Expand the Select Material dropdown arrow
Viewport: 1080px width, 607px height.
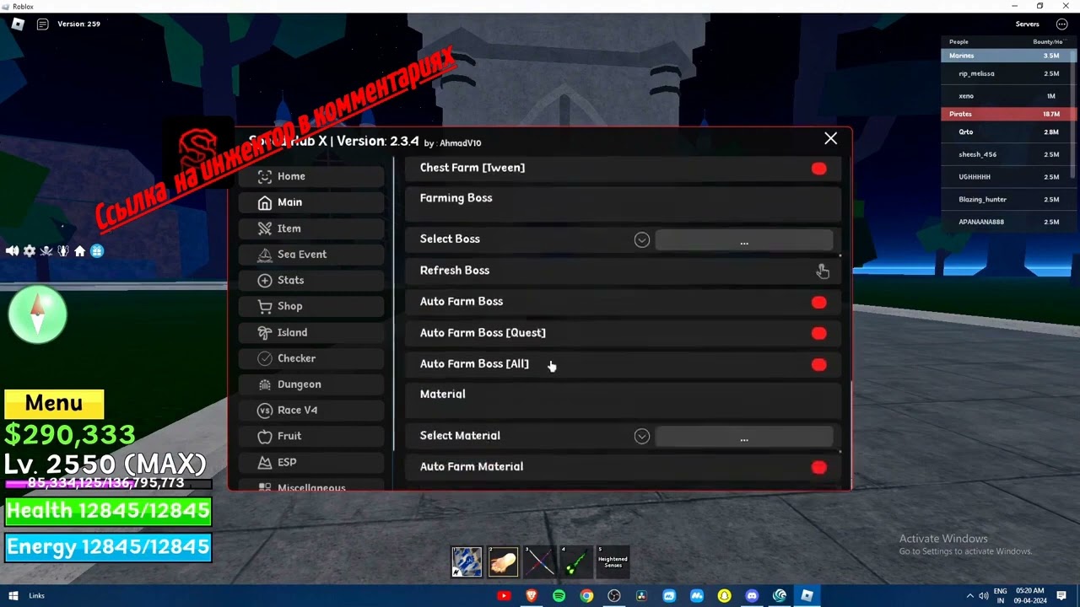click(642, 436)
